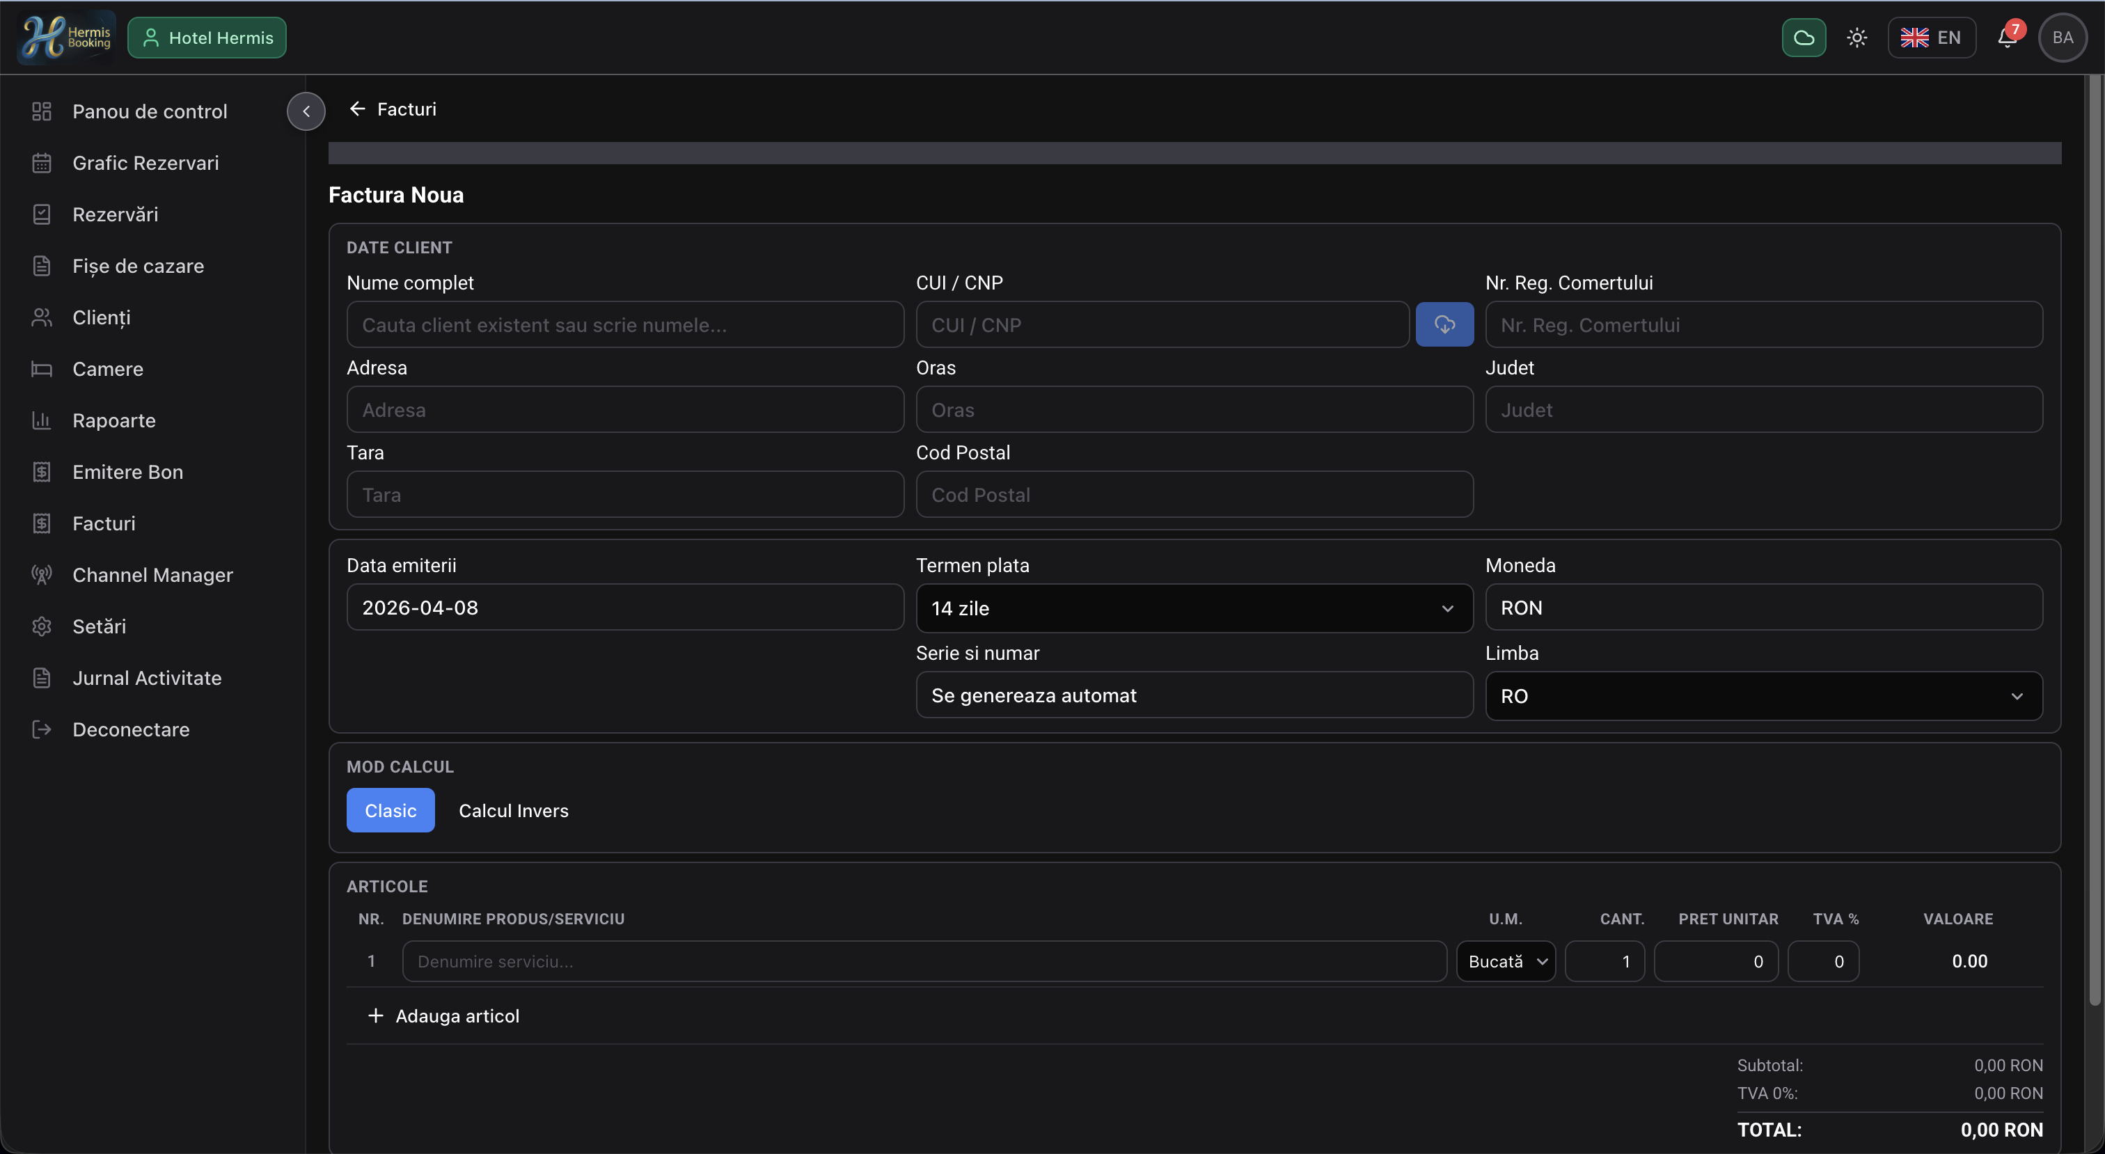
Task: Go to Grafic Rezervari calendar
Action: (145, 163)
